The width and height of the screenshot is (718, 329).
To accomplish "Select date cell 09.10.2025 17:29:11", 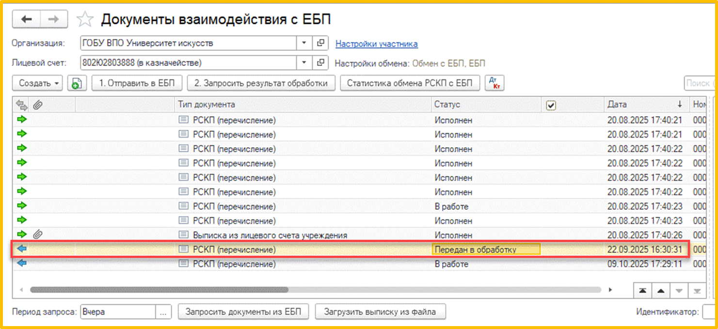I will (645, 264).
